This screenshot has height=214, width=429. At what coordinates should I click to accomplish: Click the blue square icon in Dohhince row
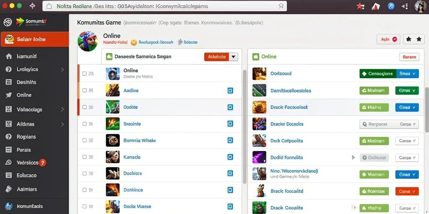click(x=230, y=190)
